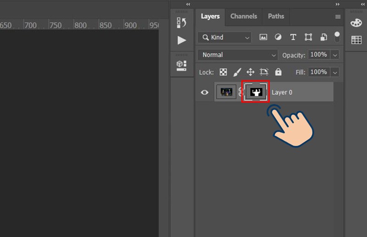Viewport: 367px width, 237px height.
Task: Open the Actions panel play icon
Action: point(182,40)
